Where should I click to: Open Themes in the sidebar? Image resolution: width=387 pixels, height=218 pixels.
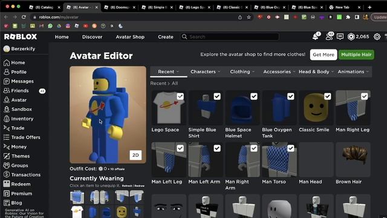point(16,156)
